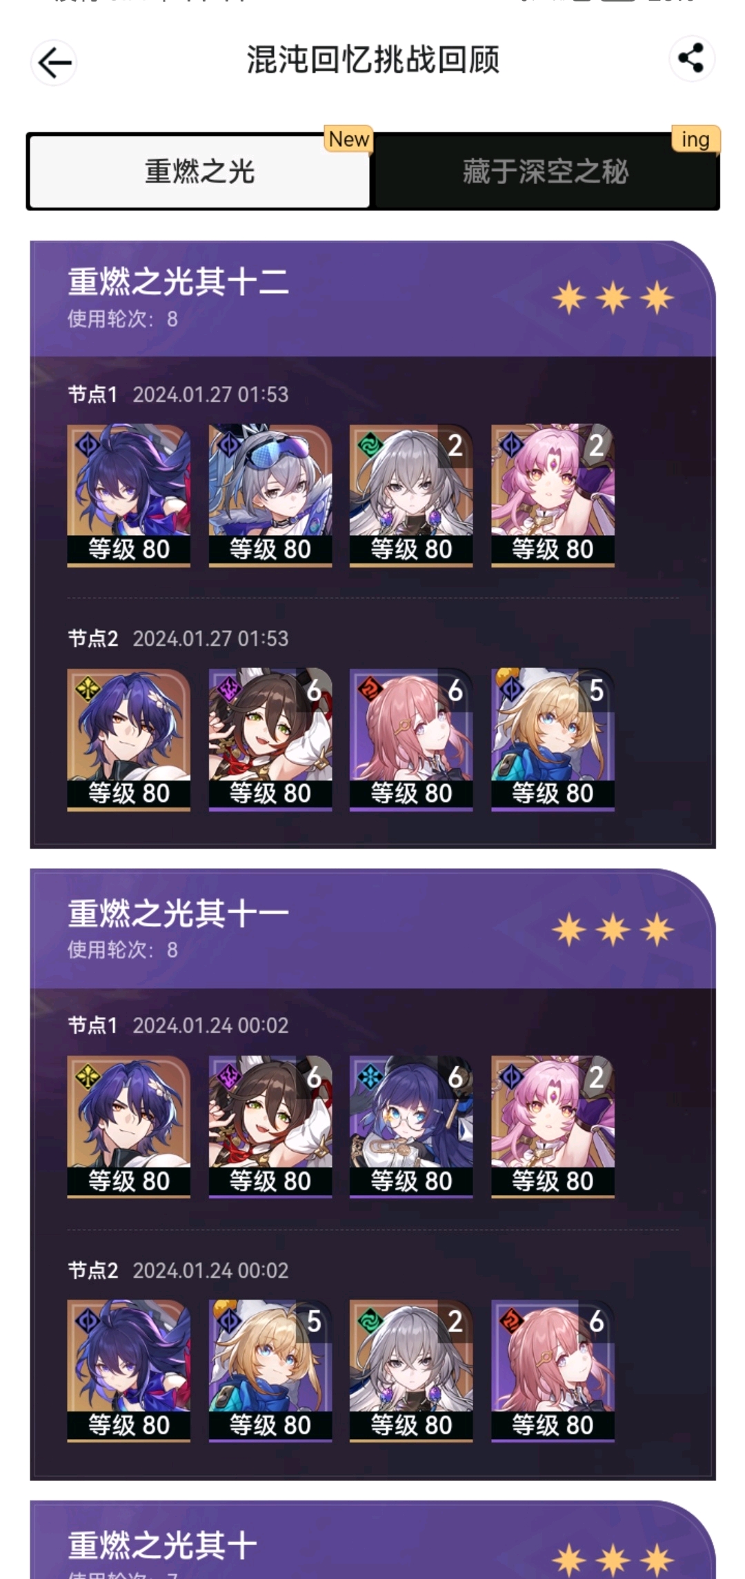
Task: Select gray-haired character in 其十一 node 2
Action: tap(411, 1371)
